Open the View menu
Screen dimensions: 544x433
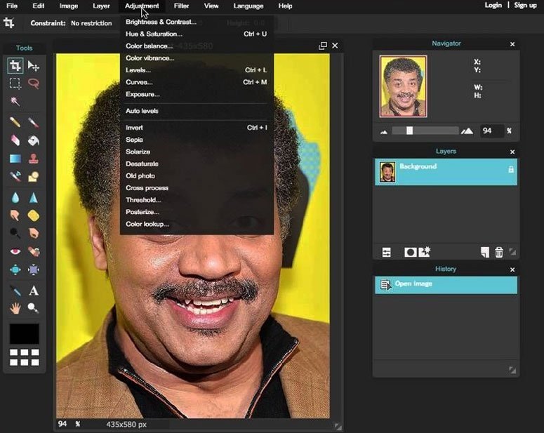click(211, 6)
